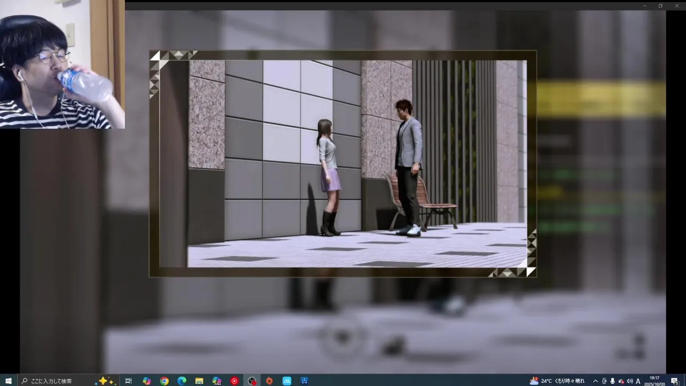Close the game window
Image resolution: width=686 pixels, height=386 pixels.
(676, 5)
